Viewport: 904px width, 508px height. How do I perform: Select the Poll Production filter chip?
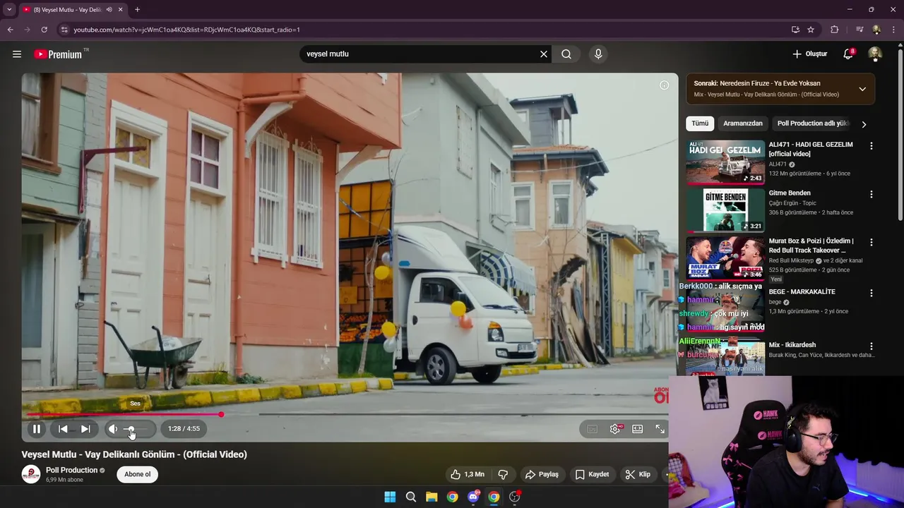[812, 123]
